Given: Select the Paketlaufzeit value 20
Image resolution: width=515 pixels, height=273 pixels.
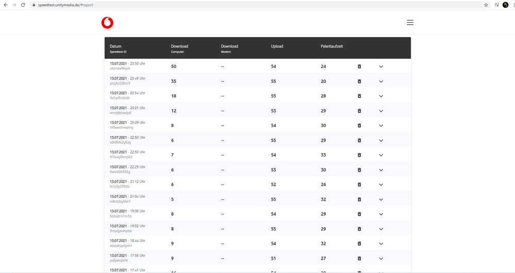Looking at the screenshot, I should click(323, 81).
